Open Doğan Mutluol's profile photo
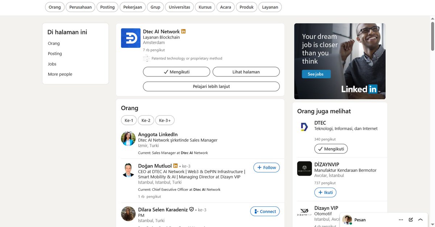The image size is (435, 227). (128, 170)
